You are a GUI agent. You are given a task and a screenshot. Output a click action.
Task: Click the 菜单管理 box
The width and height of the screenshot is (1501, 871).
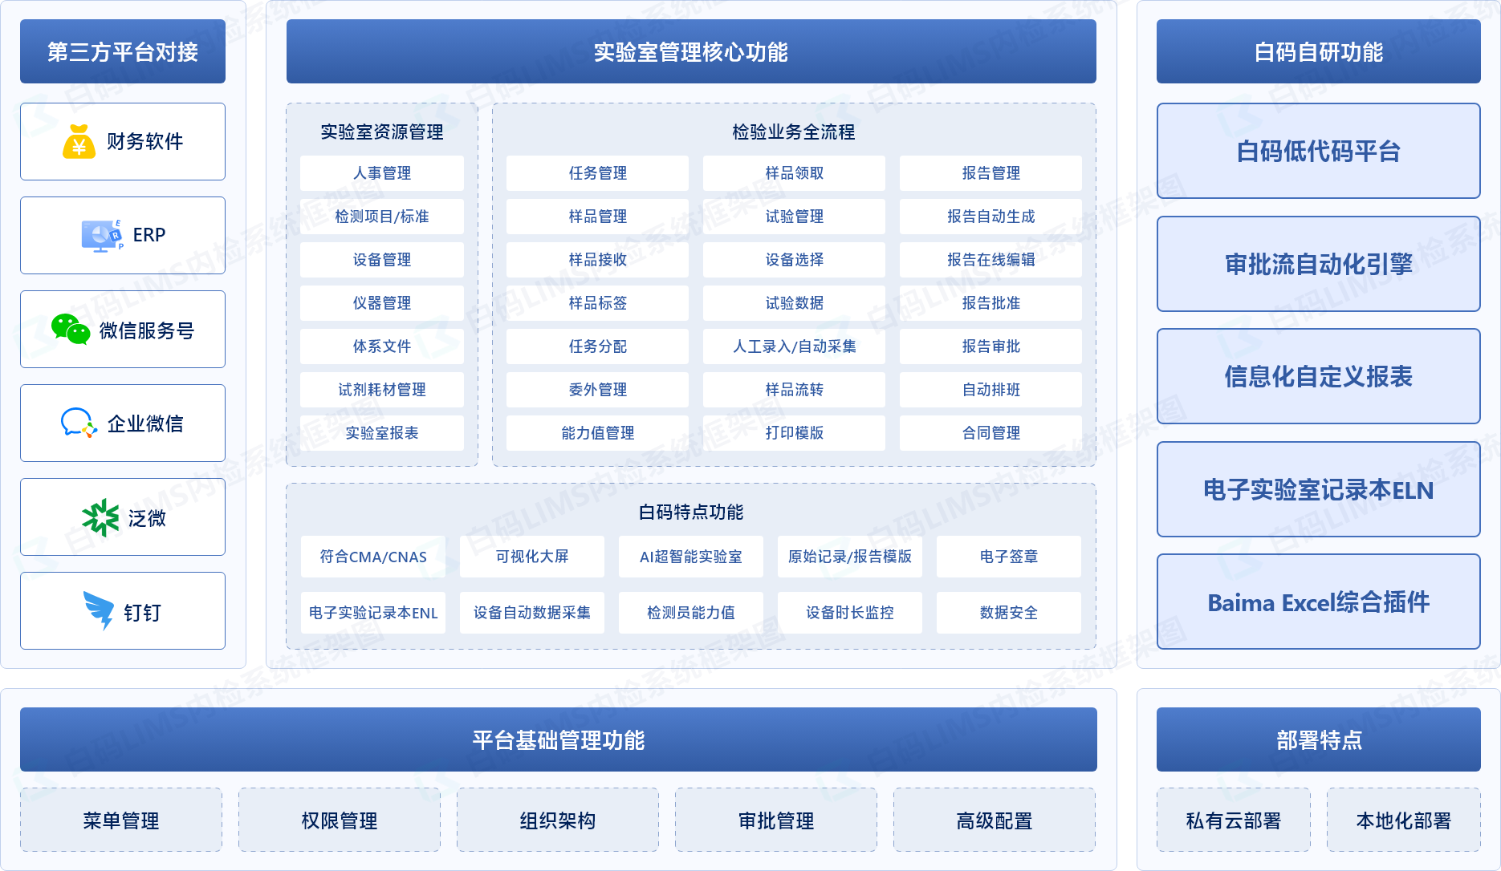[x=121, y=820]
